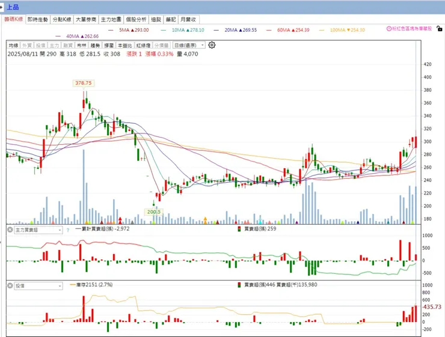Switch to the 筆記 tab
The width and height of the screenshot is (445, 337).
click(x=171, y=20)
